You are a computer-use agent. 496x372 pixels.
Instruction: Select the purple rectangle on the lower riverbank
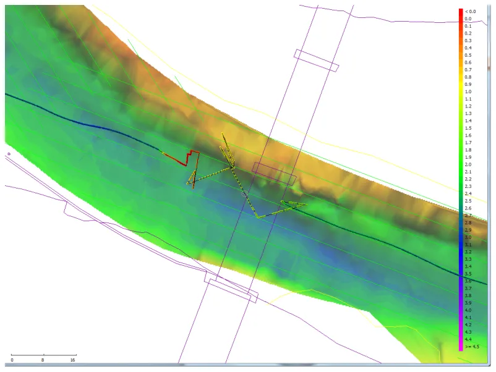(233, 291)
